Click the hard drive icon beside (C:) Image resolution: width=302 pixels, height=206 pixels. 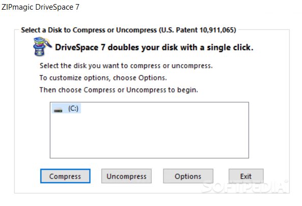point(58,110)
